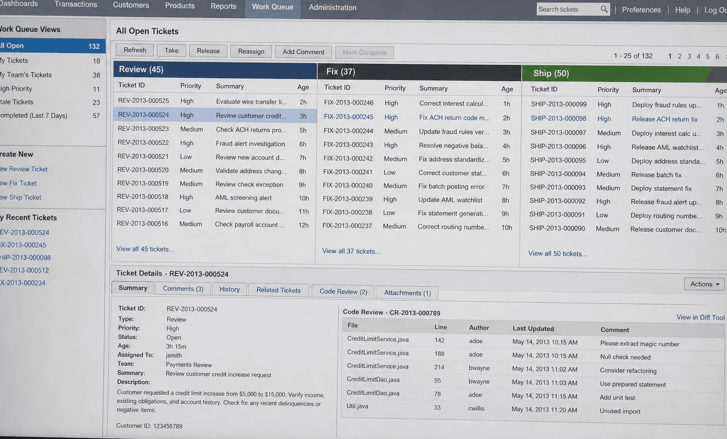Open Preferences in the top bar
This screenshot has width=727, height=439.
click(x=641, y=9)
